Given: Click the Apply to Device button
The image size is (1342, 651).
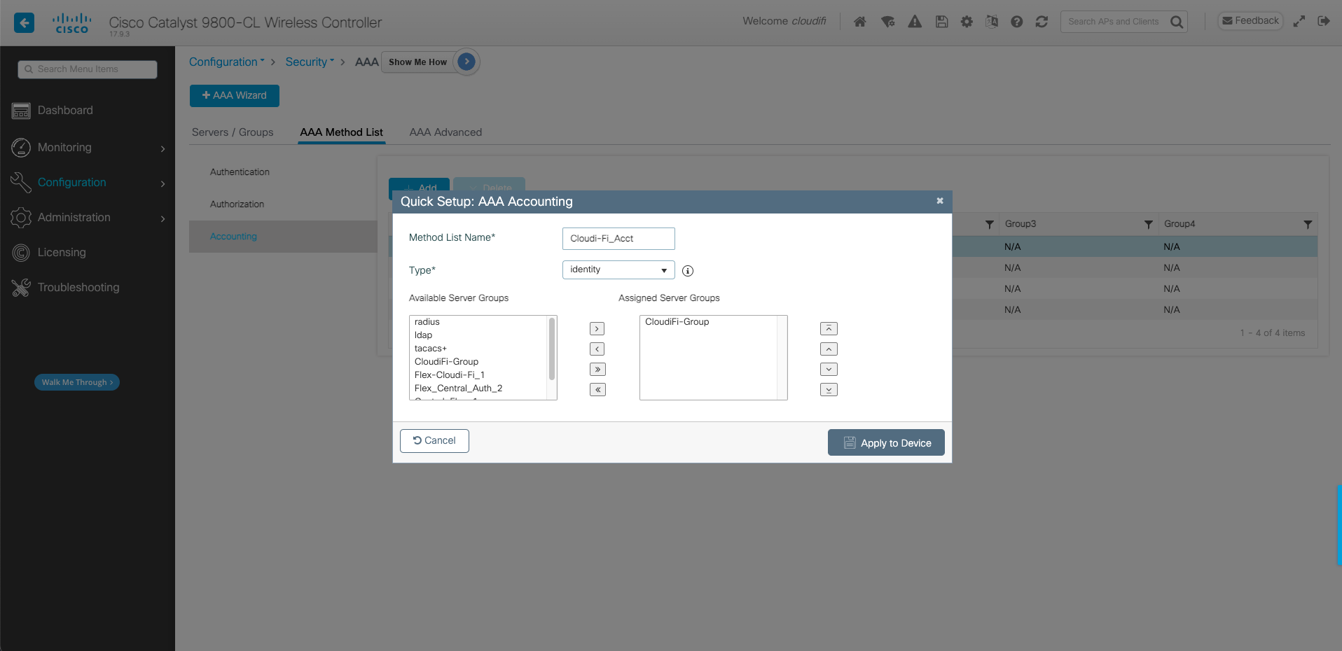Looking at the screenshot, I should (x=886, y=443).
